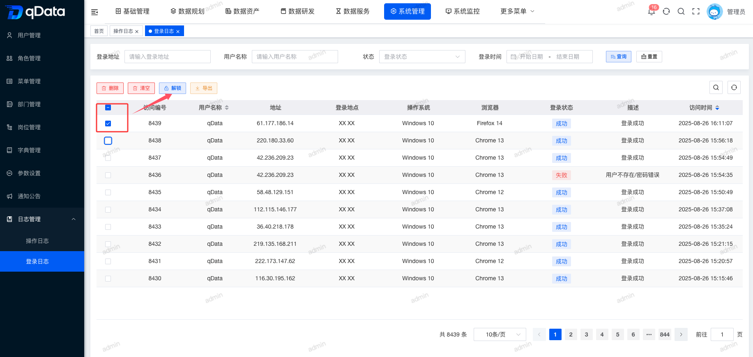Open the 数据研发 top menu
Image resolution: width=753 pixels, height=357 pixels.
(297, 11)
